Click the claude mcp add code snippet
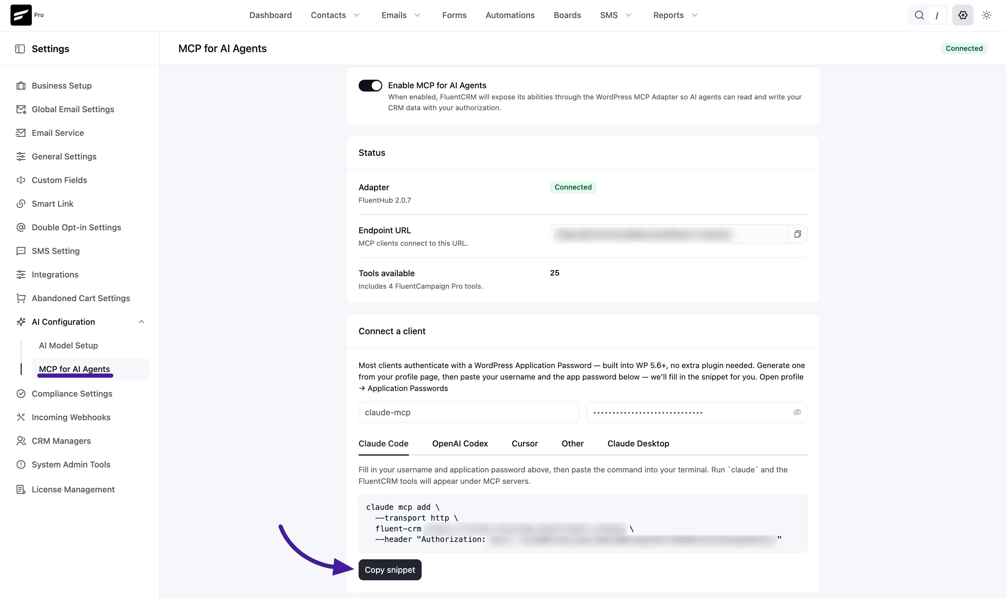This screenshot has height=598, width=1006. coord(583,524)
